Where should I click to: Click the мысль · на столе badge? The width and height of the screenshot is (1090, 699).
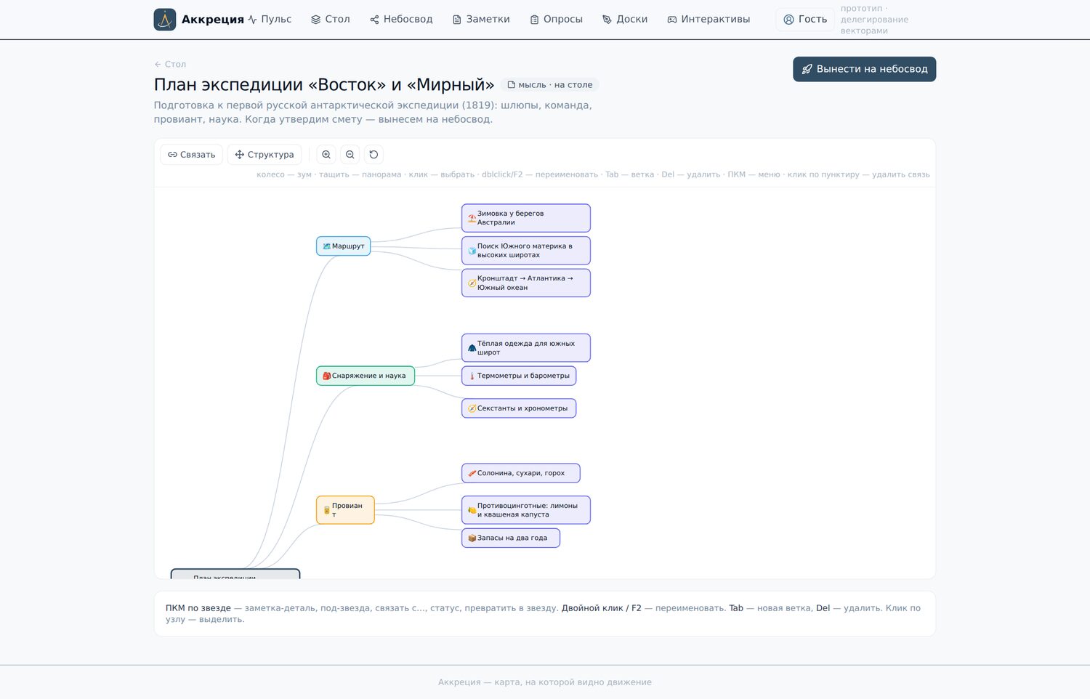coord(550,85)
